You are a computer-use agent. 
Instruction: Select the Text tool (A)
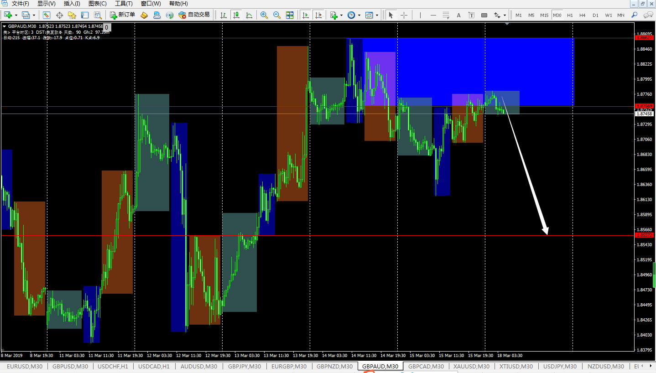[x=459, y=15]
